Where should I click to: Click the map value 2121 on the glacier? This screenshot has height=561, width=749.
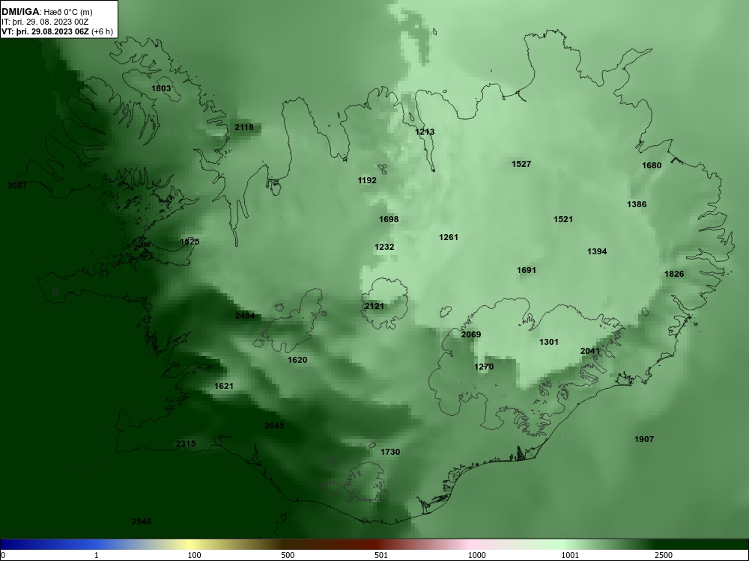pyautogui.click(x=374, y=306)
